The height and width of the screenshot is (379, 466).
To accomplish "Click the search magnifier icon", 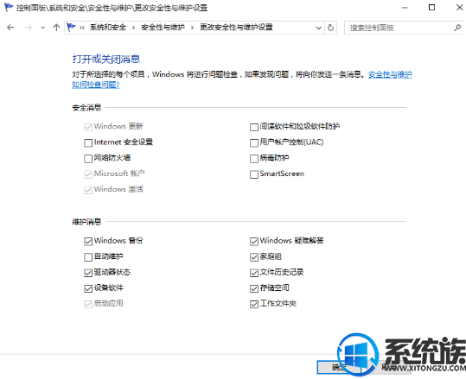I will [x=457, y=28].
